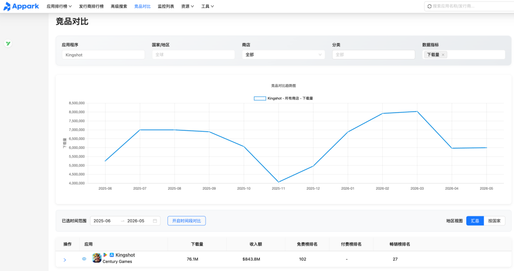Open the calendar icon in date range
This screenshot has height=271, width=514.
pyautogui.click(x=155, y=221)
